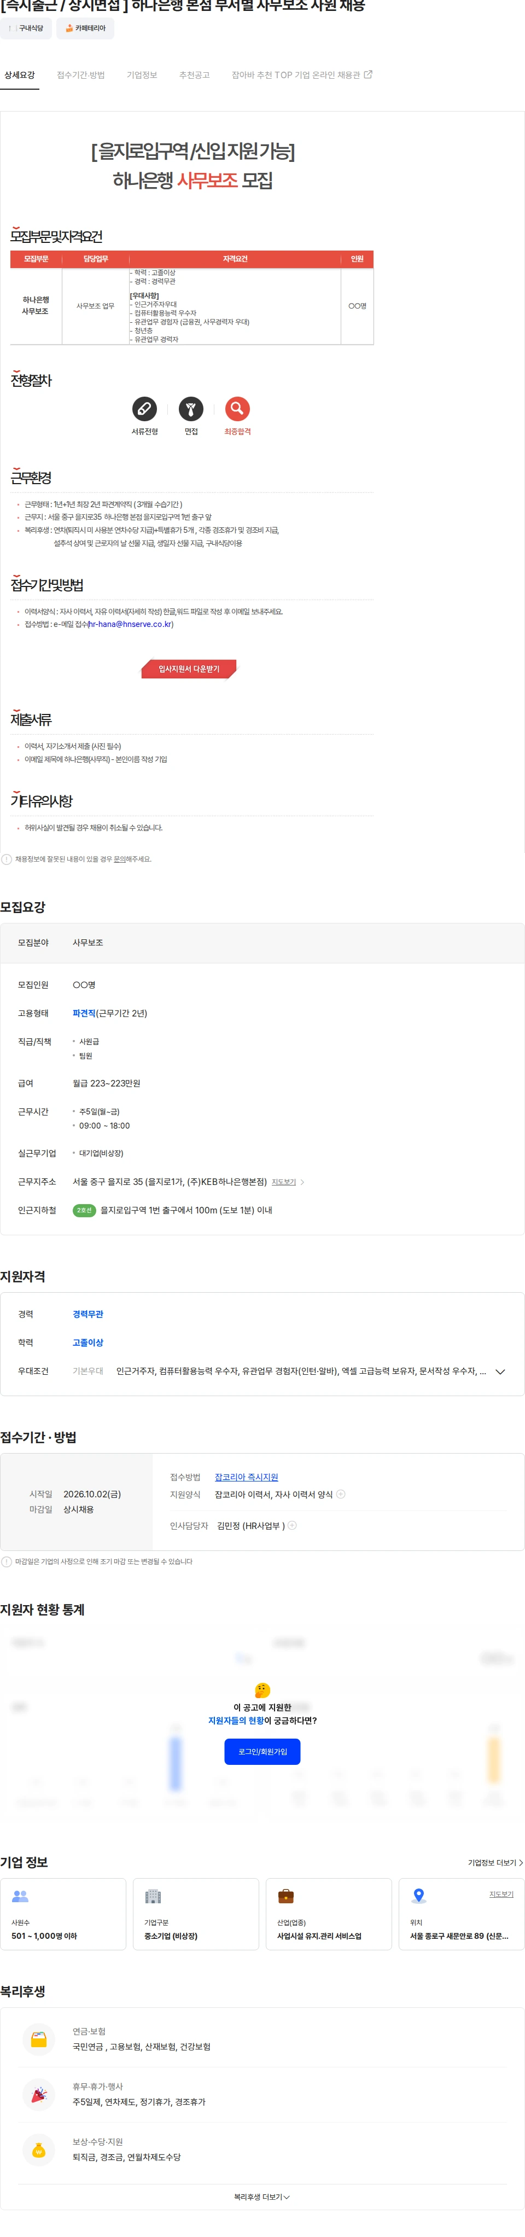Click plus icon beside 김민정 (HR사업부)

[x=293, y=1525]
